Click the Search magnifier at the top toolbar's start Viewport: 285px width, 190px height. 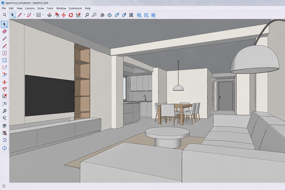[x=4, y=15]
